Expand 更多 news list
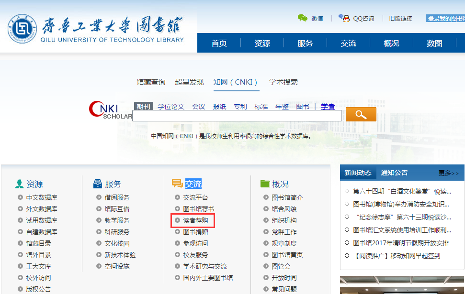Viewport: 465px width, 294px height. 448,173
